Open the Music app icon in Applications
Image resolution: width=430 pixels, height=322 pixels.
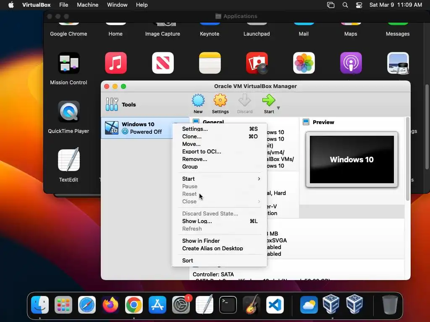[116, 63]
